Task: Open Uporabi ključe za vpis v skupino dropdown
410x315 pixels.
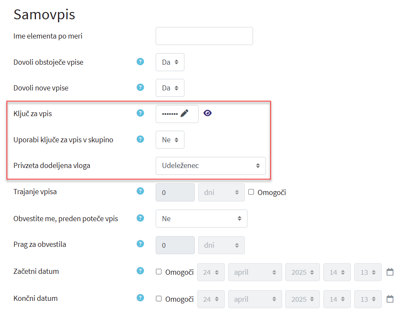Action: (x=170, y=140)
